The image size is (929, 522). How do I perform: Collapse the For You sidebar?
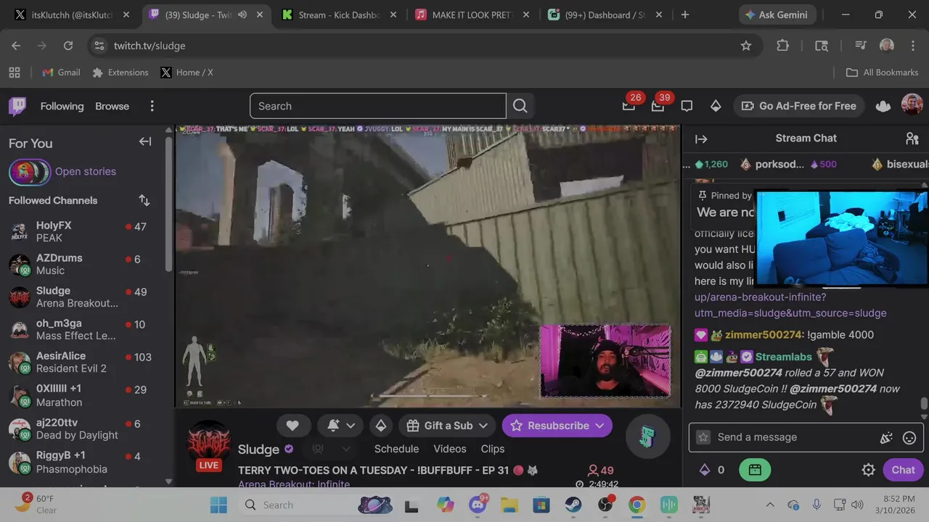click(145, 142)
